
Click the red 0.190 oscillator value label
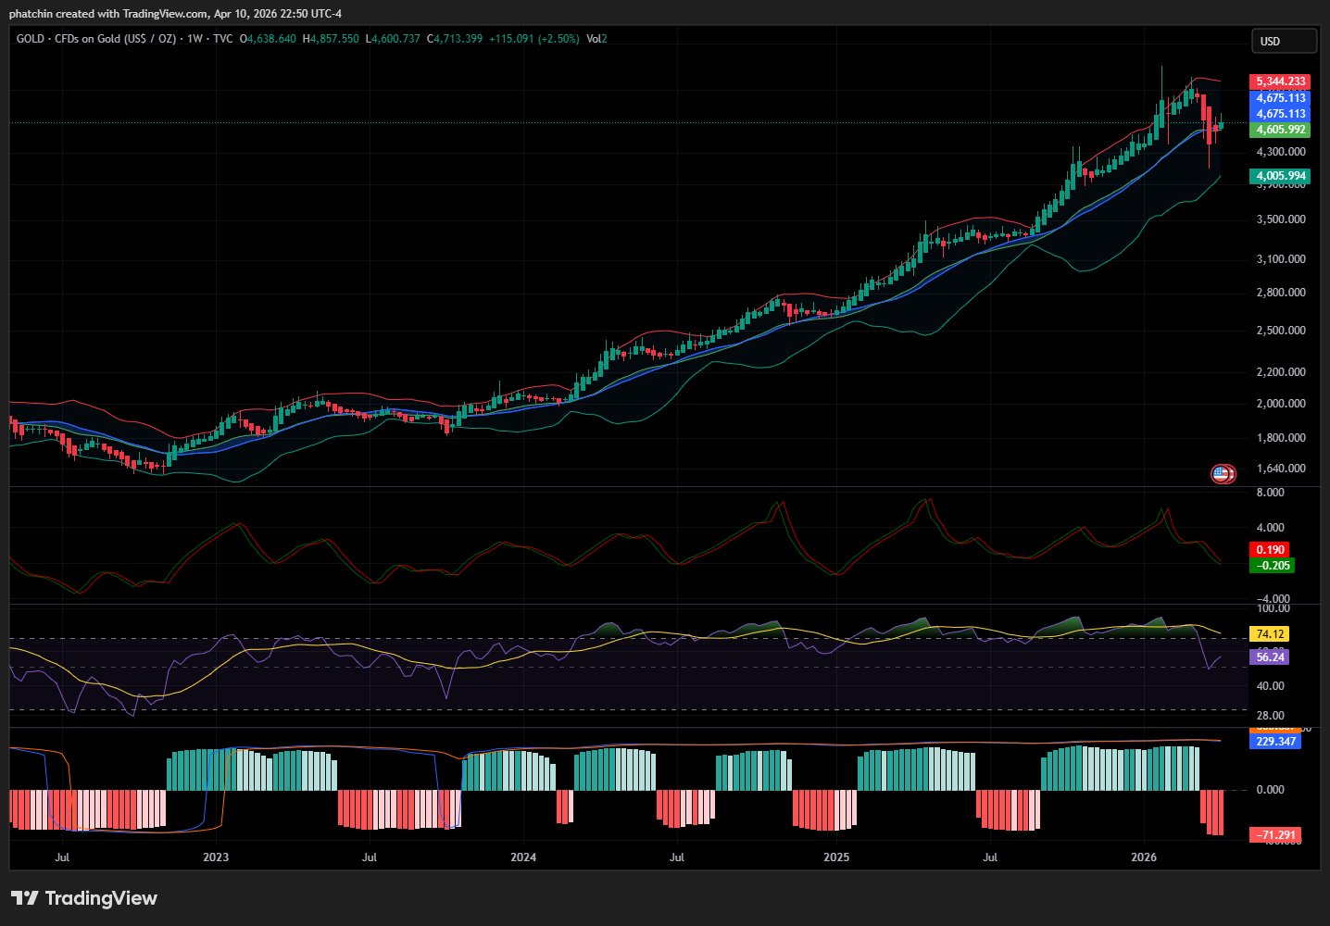1269,550
